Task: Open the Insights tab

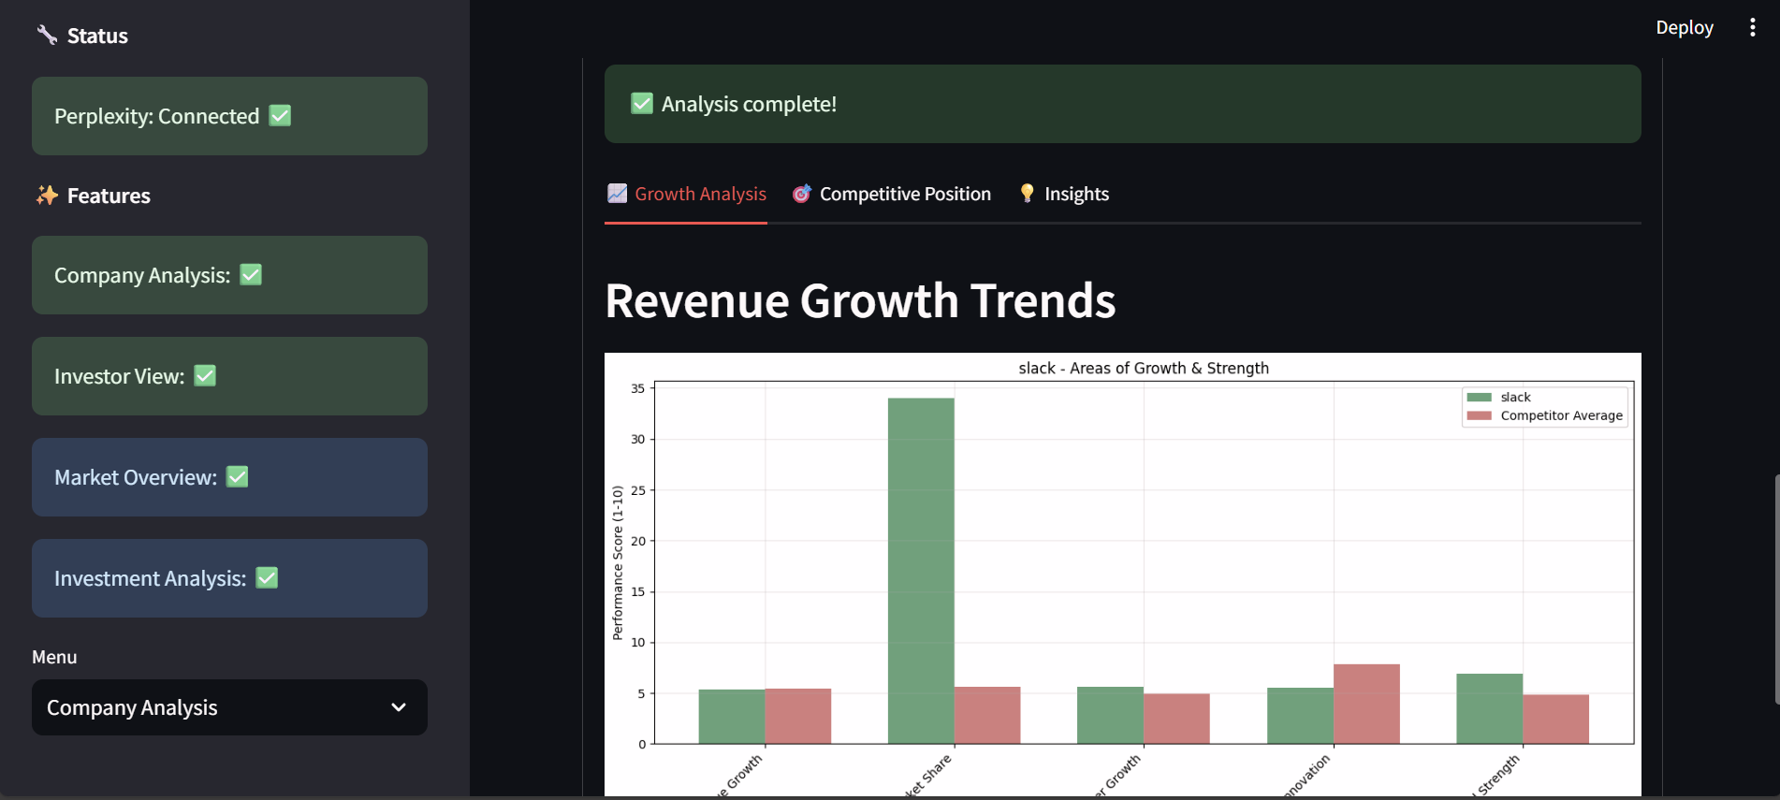Action: (1064, 194)
